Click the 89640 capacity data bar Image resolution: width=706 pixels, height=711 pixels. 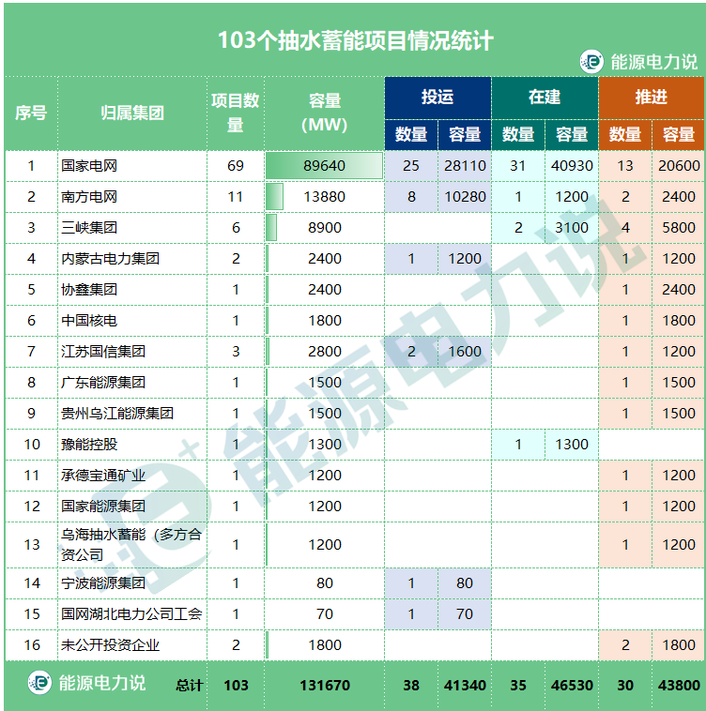(x=324, y=166)
